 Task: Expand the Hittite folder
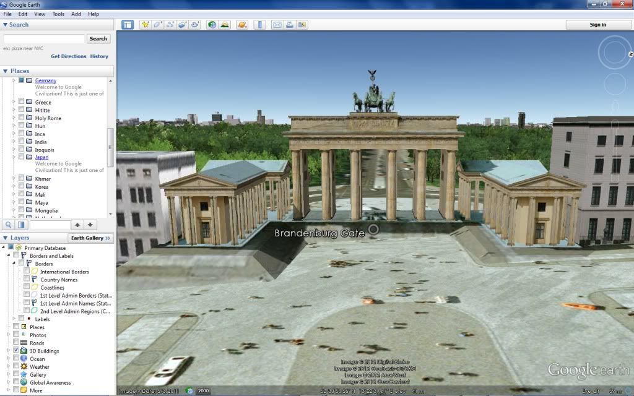pos(14,110)
